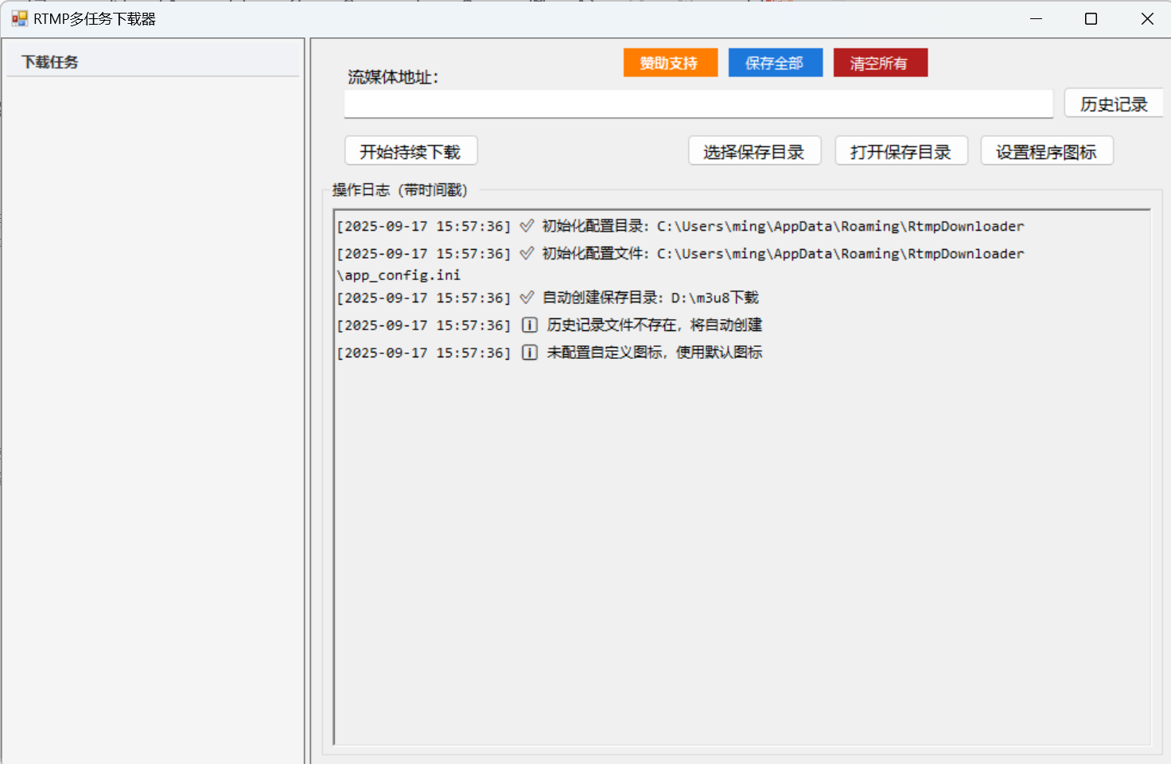Click info icon on 历史记录文件不存在 log line
Image resolution: width=1171 pixels, height=764 pixels.
pyautogui.click(x=530, y=325)
